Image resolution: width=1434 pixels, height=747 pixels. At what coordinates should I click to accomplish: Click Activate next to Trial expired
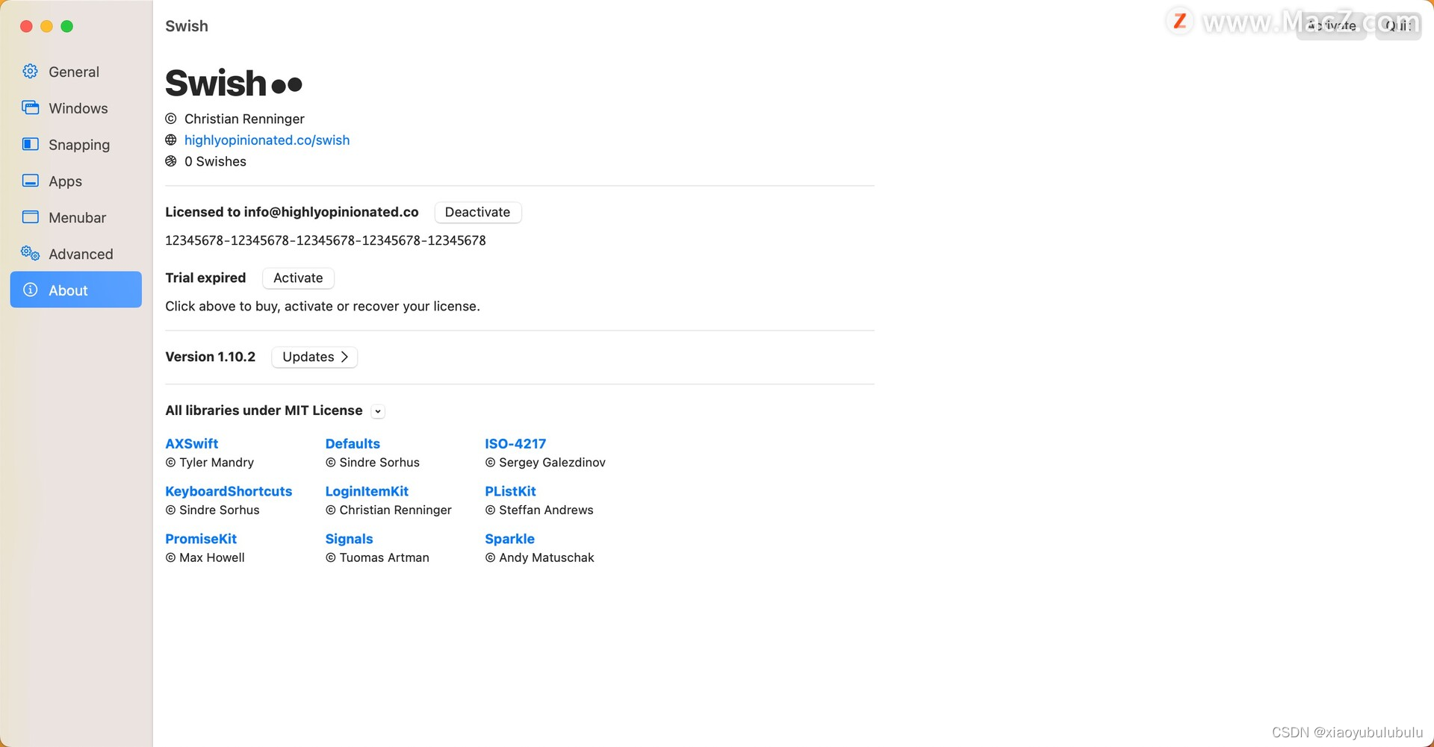coord(297,278)
